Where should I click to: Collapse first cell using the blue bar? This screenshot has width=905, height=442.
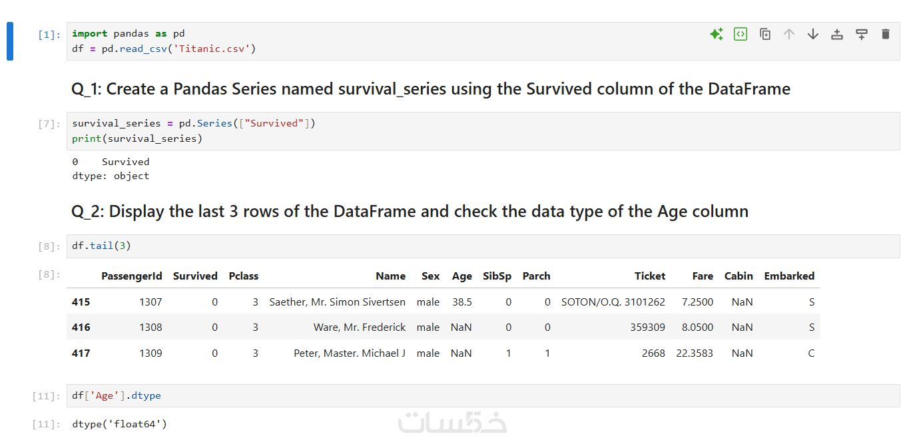point(10,41)
